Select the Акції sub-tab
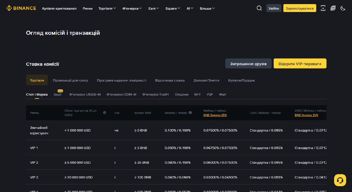 [x=57, y=94]
